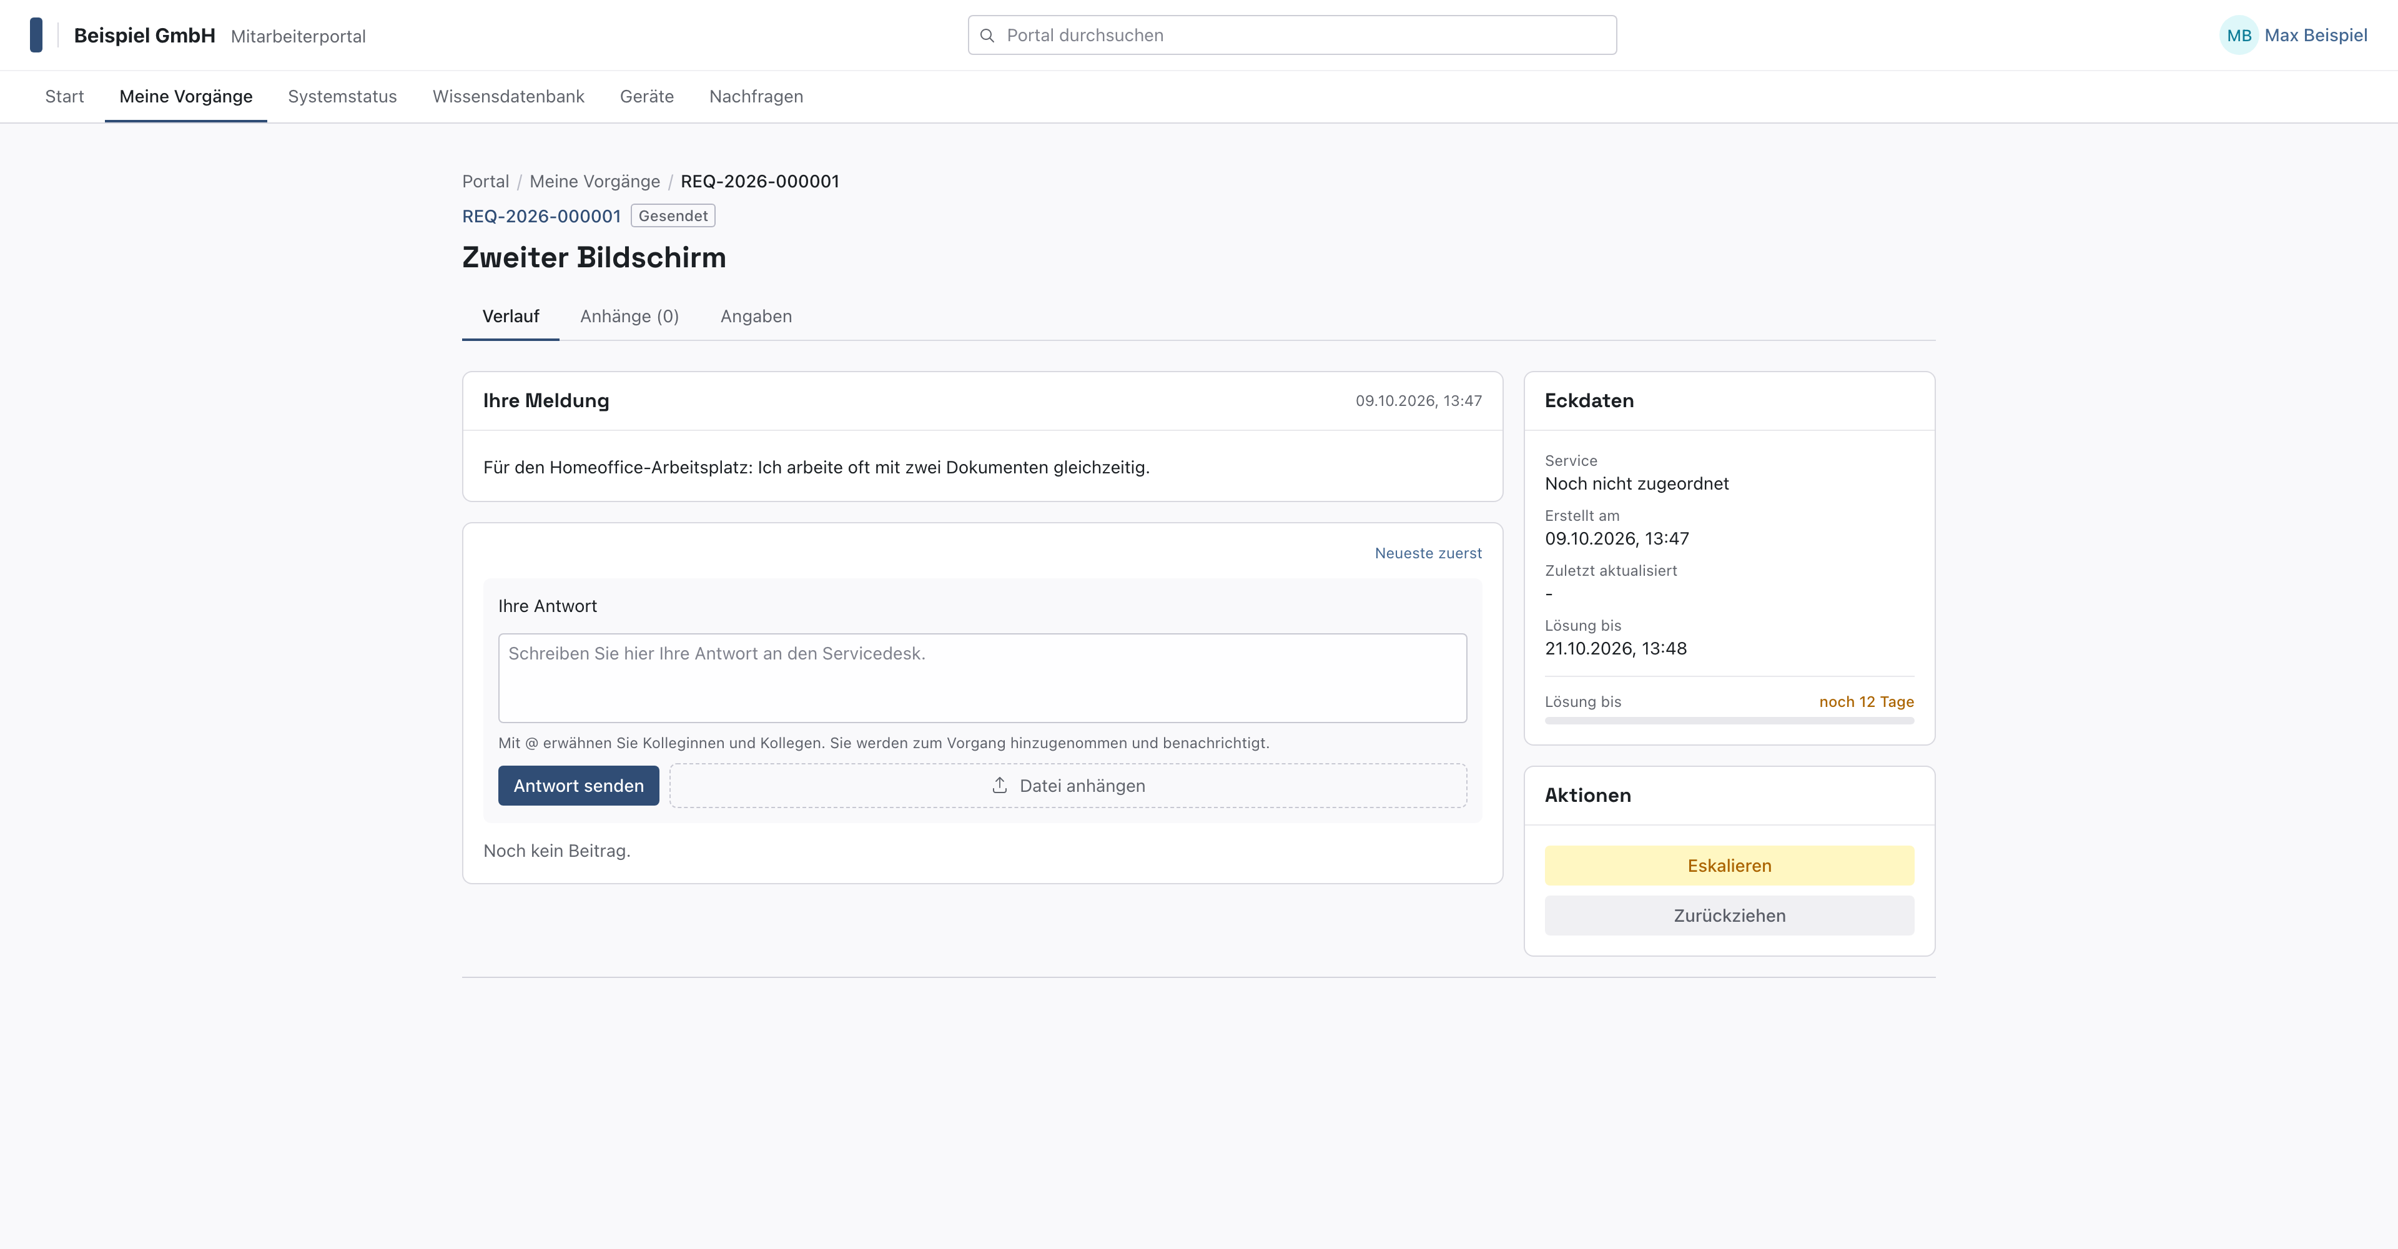This screenshot has height=1249, width=2398.
Task: Go to the Start navigation item
Action: point(64,97)
